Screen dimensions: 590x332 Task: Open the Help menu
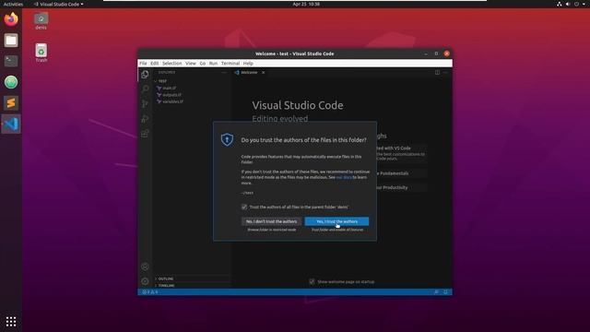248,64
